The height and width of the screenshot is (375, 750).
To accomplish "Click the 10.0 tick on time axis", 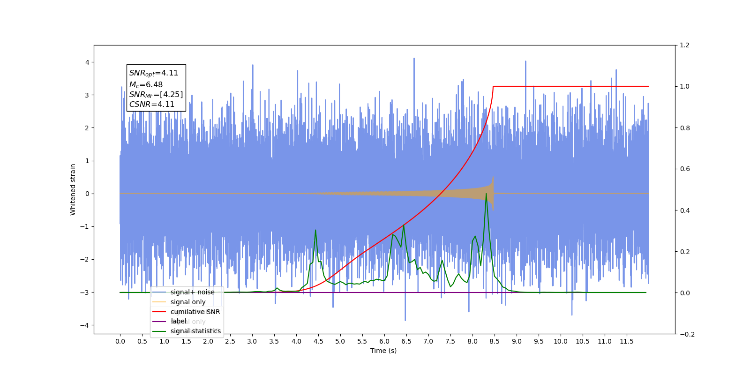I will (561, 341).
